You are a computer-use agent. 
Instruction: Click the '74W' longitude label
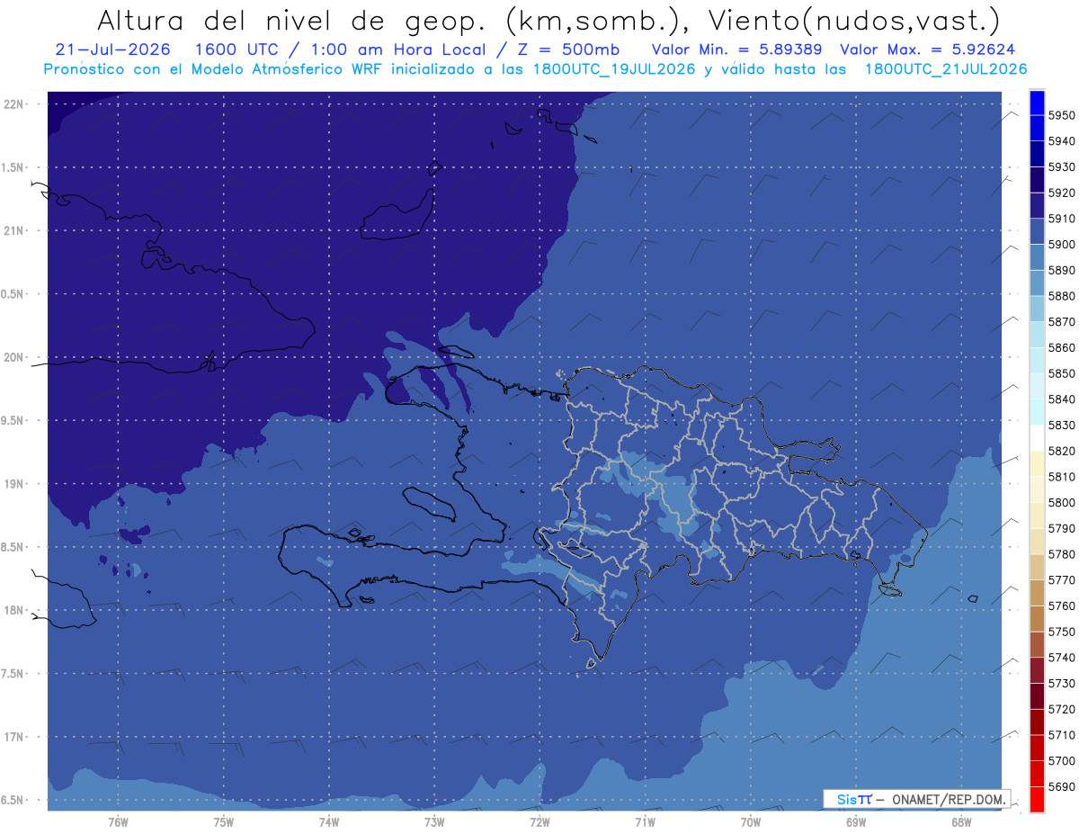(329, 822)
